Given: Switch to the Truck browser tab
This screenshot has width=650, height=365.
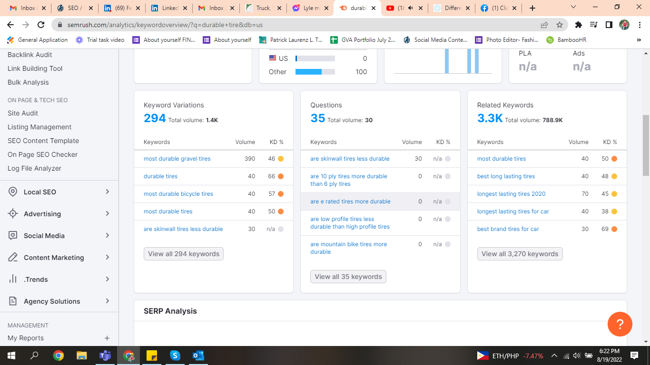Looking at the screenshot, I should 263,8.
